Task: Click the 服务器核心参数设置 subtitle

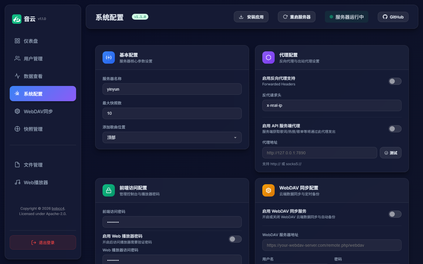Action: pos(136,61)
